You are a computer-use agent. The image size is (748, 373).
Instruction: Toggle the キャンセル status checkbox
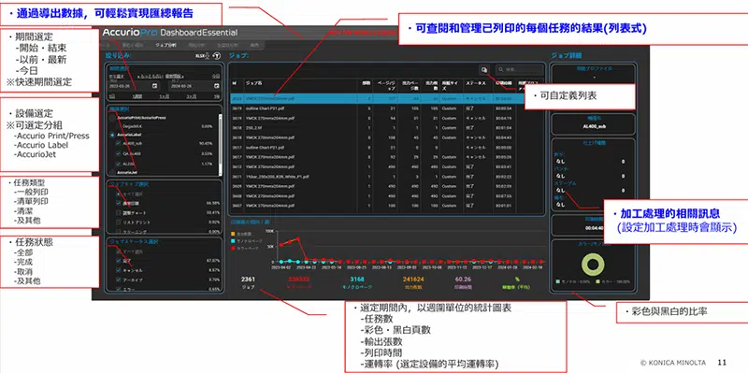point(119,270)
